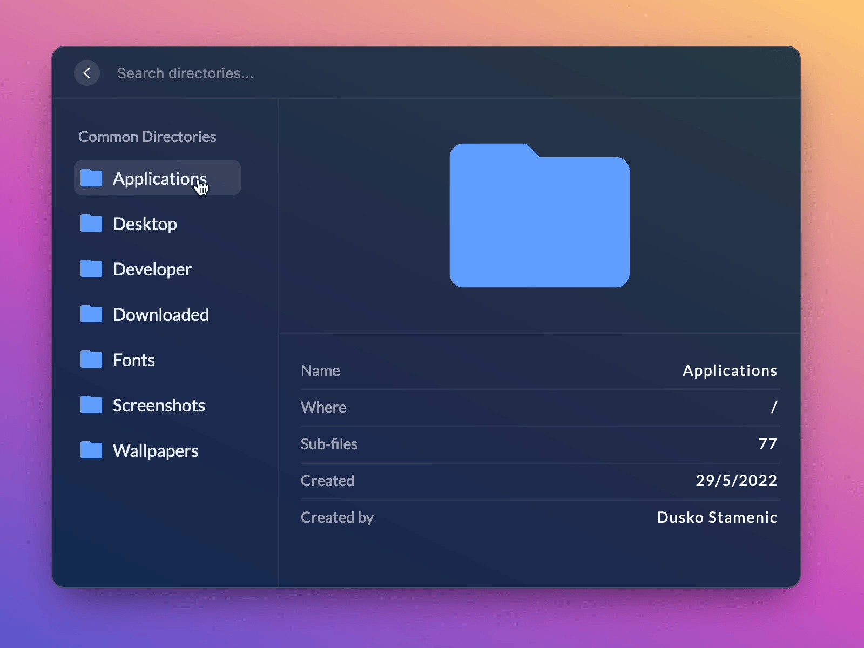The height and width of the screenshot is (648, 864).
Task: Click the Created date 29/5/2022
Action: tap(737, 481)
